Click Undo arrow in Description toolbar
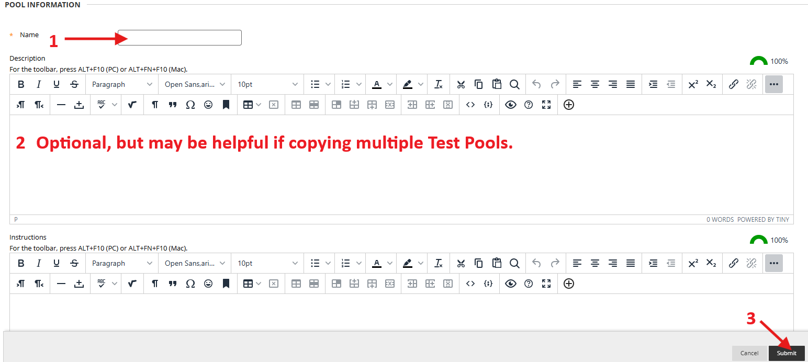Viewport: 808px width, 362px height. click(x=536, y=84)
